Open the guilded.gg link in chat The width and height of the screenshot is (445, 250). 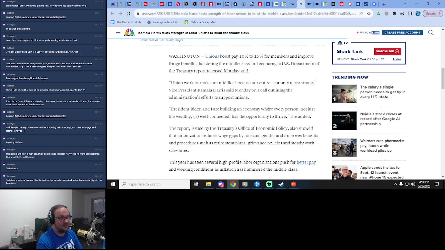tap(67, 90)
